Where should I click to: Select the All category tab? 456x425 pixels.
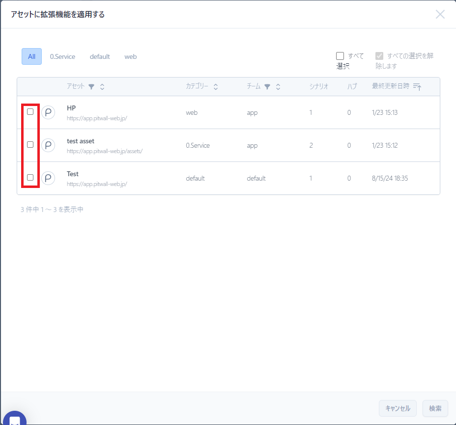pos(31,56)
